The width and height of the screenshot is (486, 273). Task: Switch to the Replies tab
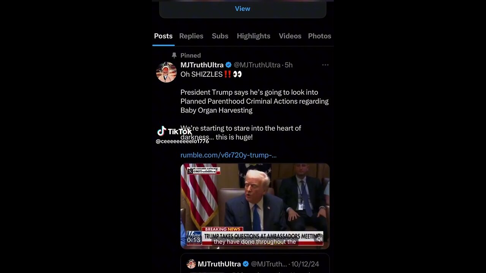click(191, 36)
